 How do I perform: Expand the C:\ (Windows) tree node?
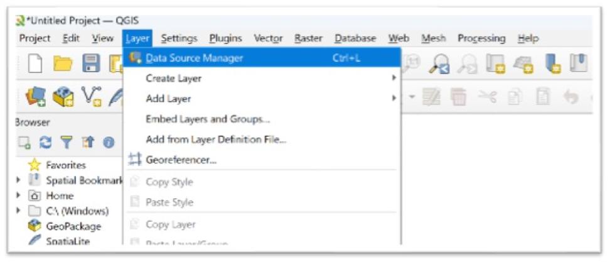(x=18, y=211)
